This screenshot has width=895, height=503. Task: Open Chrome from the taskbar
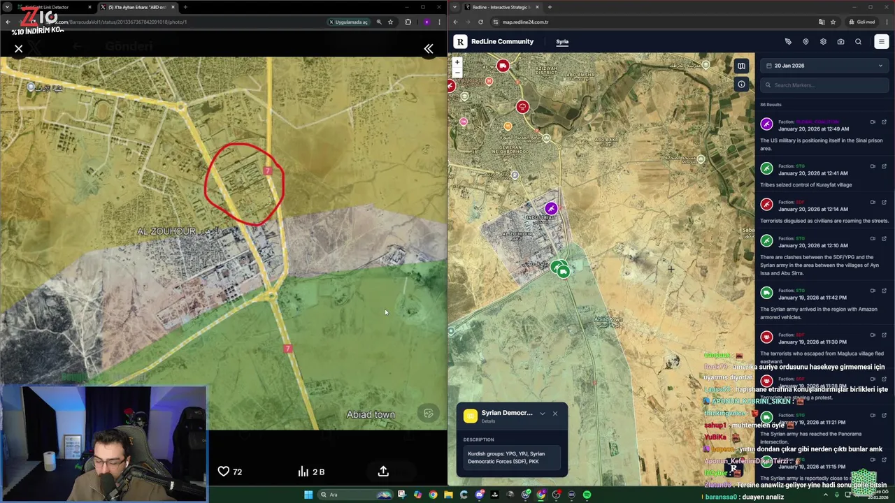click(x=433, y=495)
